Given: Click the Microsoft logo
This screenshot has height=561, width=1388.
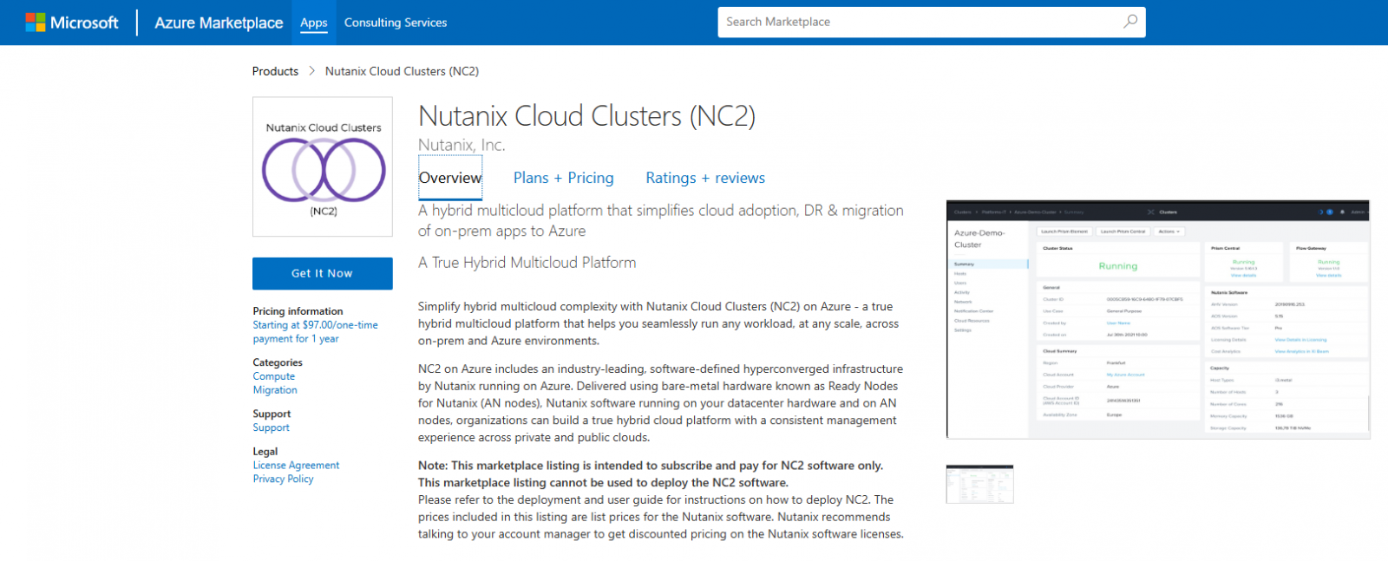Looking at the screenshot, I should 72,23.
